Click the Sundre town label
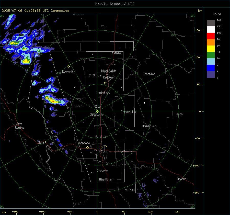This screenshot has width=230, height=215. [x=77, y=106]
